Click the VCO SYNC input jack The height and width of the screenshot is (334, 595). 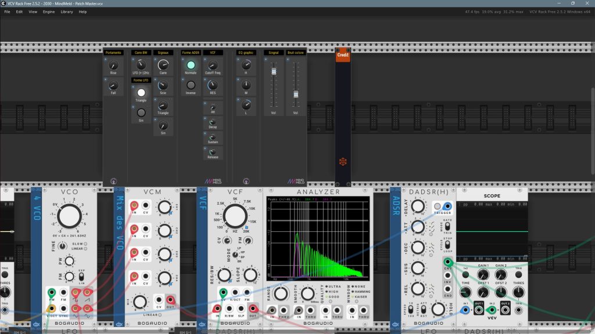[63, 308]
